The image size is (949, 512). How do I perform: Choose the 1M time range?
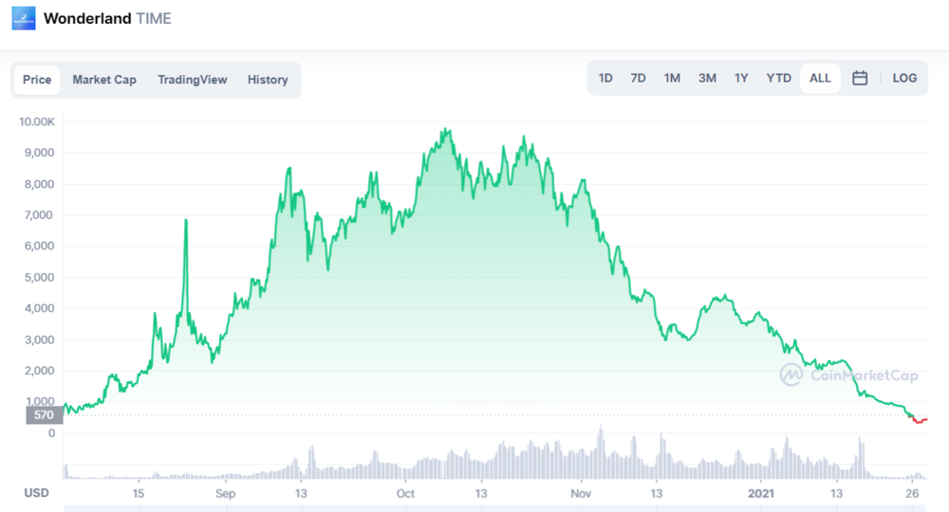pos(672,79)
